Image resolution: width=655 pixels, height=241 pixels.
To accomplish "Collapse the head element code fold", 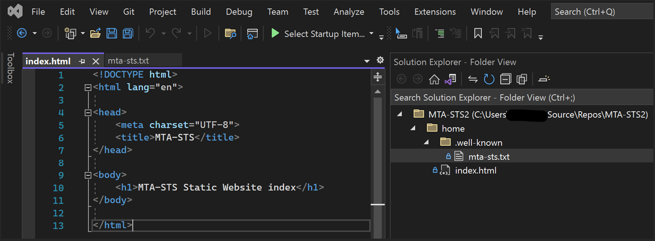I will pos(88,112).
